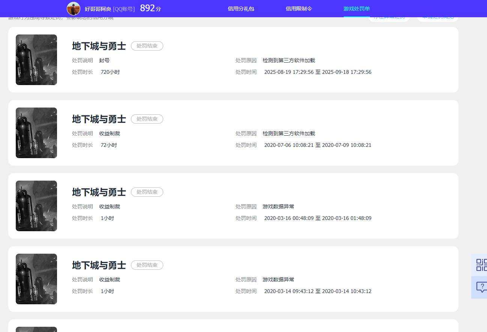Click 收益制裁 on the 72小时 card
487x332 pixels.
(x=110, y=133)
